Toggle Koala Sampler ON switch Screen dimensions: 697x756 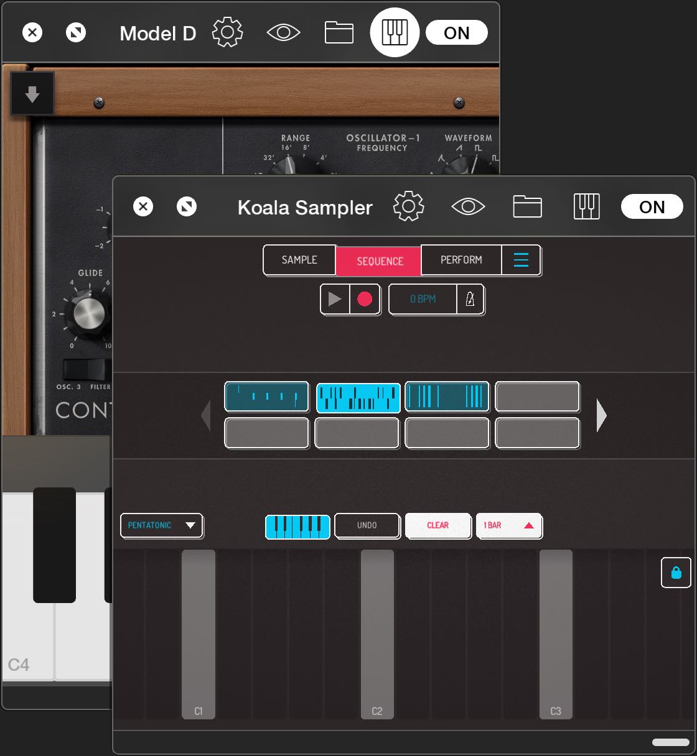pyautogui.click(x=652, y=206)
